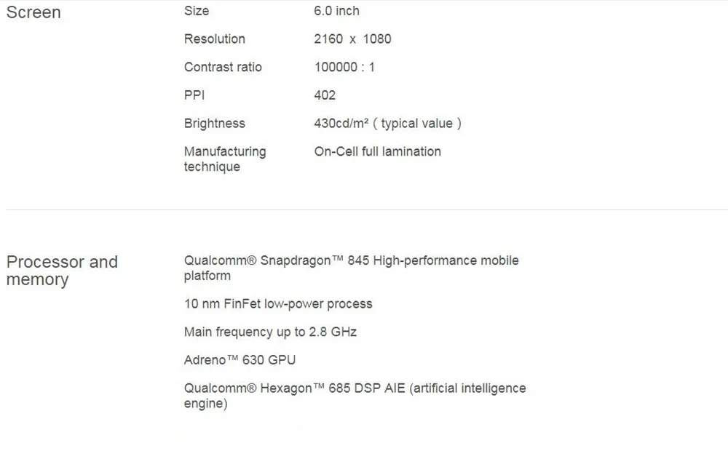
Task: Click the Adreno 630 GPU line
Action: [240, 360]
